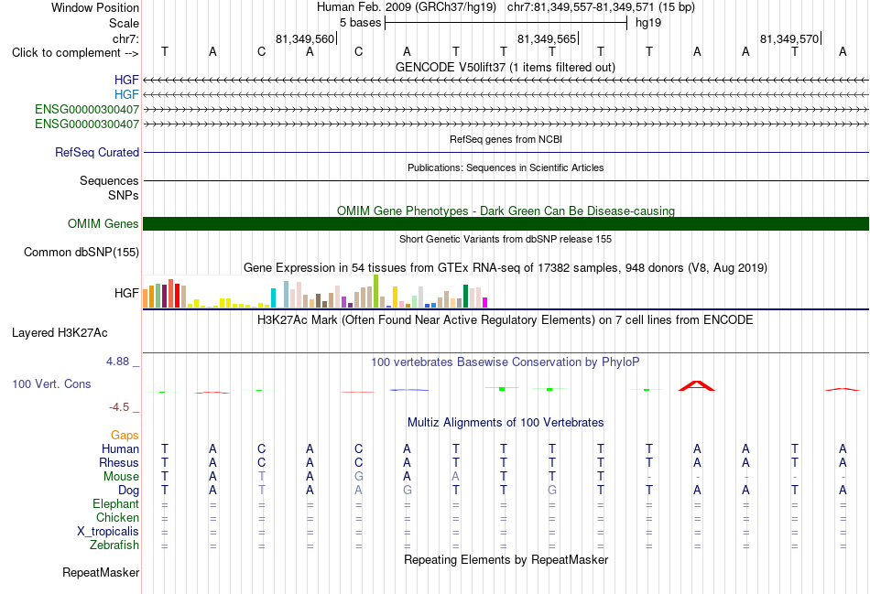Open the RefSeq Curated track label
This screenshot has width=870, height=594.
point(97,152)
